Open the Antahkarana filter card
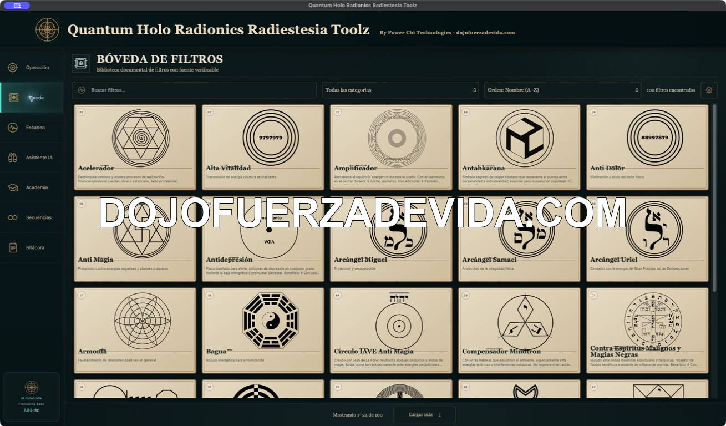726x426 pixels. 519,147
